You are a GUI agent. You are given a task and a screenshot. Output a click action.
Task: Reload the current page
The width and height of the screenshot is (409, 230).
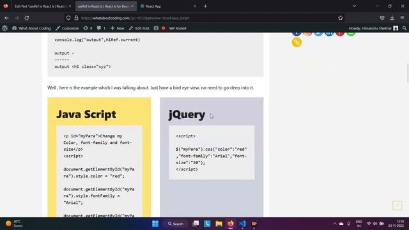pyautogui.click(x=27, y=18)
